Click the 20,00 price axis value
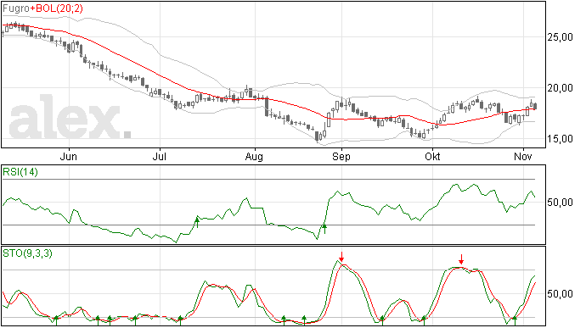Image resolution: width=586 pixels, height=328 pixels. tap(560, 88)
